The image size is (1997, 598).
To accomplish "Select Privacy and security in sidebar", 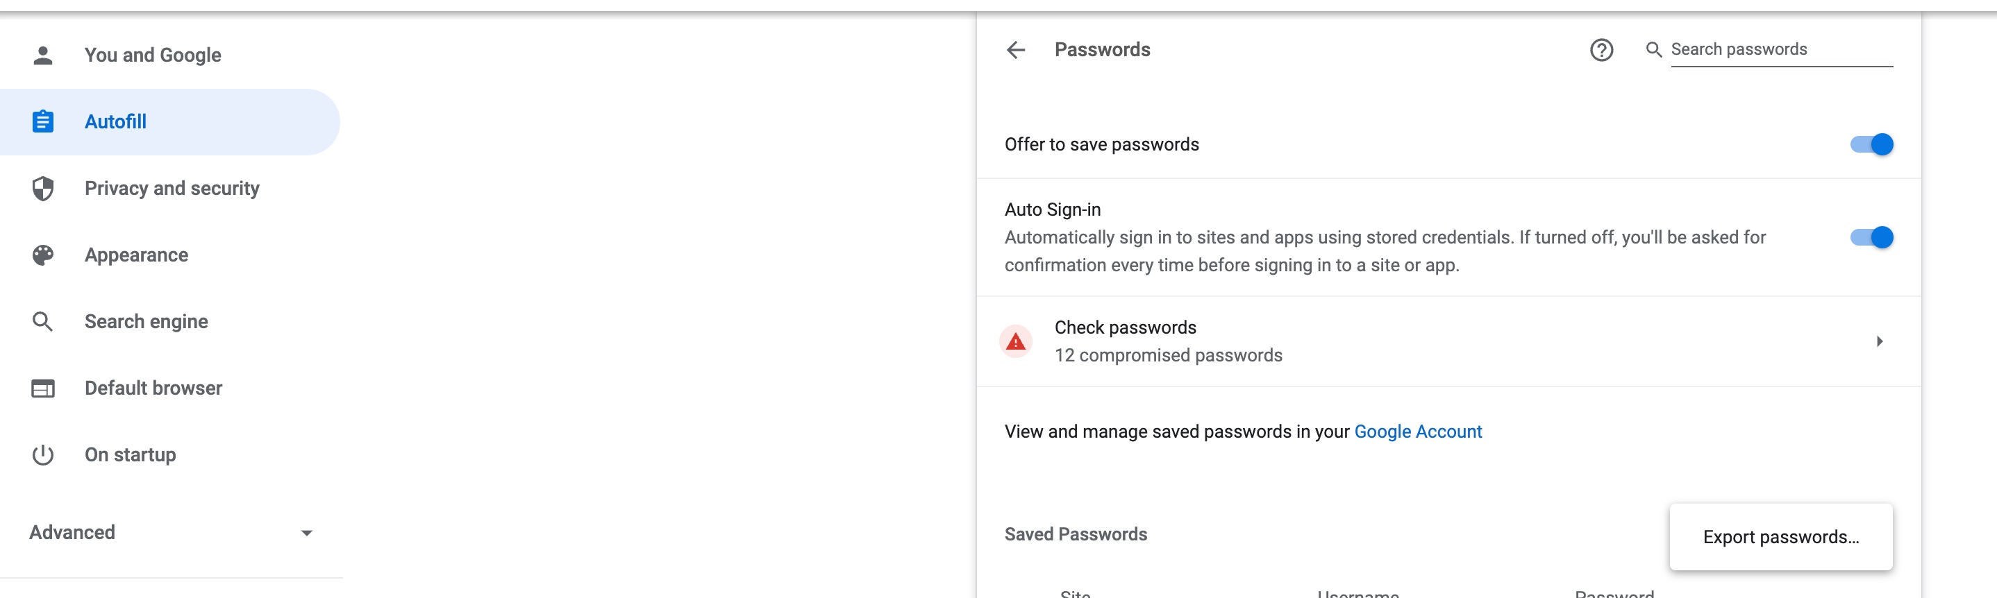I will (172, 188).
